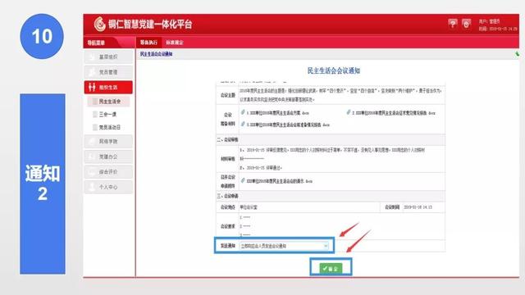Image resolution: width=525 pixels, height=295 pixels.
Task: Open the 网络学院 menu
Action: (x=108, y=141)
